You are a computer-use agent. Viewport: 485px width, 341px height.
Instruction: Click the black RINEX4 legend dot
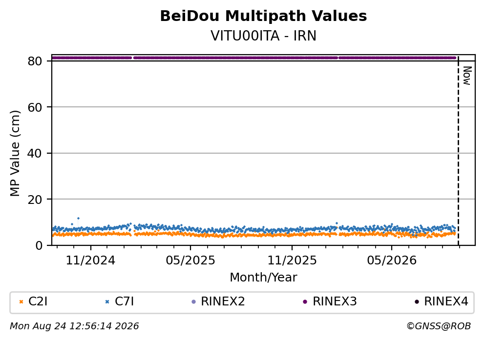coord(417,302)
